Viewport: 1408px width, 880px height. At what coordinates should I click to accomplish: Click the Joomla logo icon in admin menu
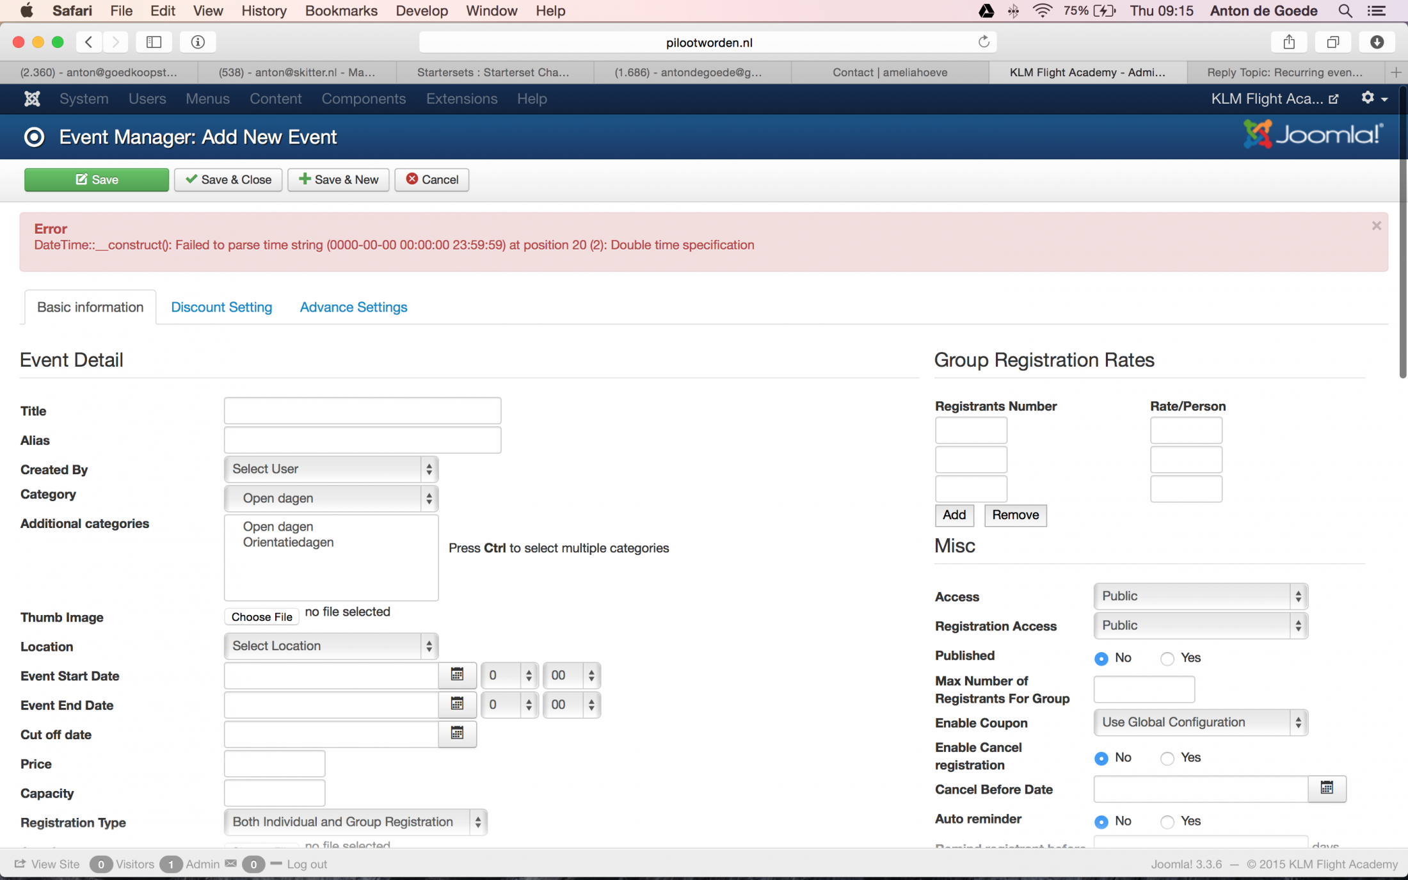pos(32,99)
